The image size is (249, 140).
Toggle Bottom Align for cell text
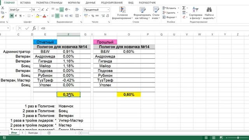61,9
